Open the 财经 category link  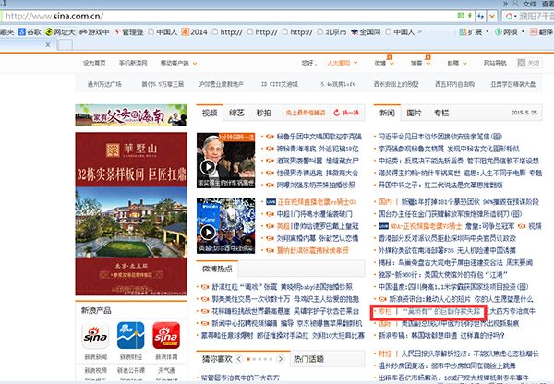(385, 354)
